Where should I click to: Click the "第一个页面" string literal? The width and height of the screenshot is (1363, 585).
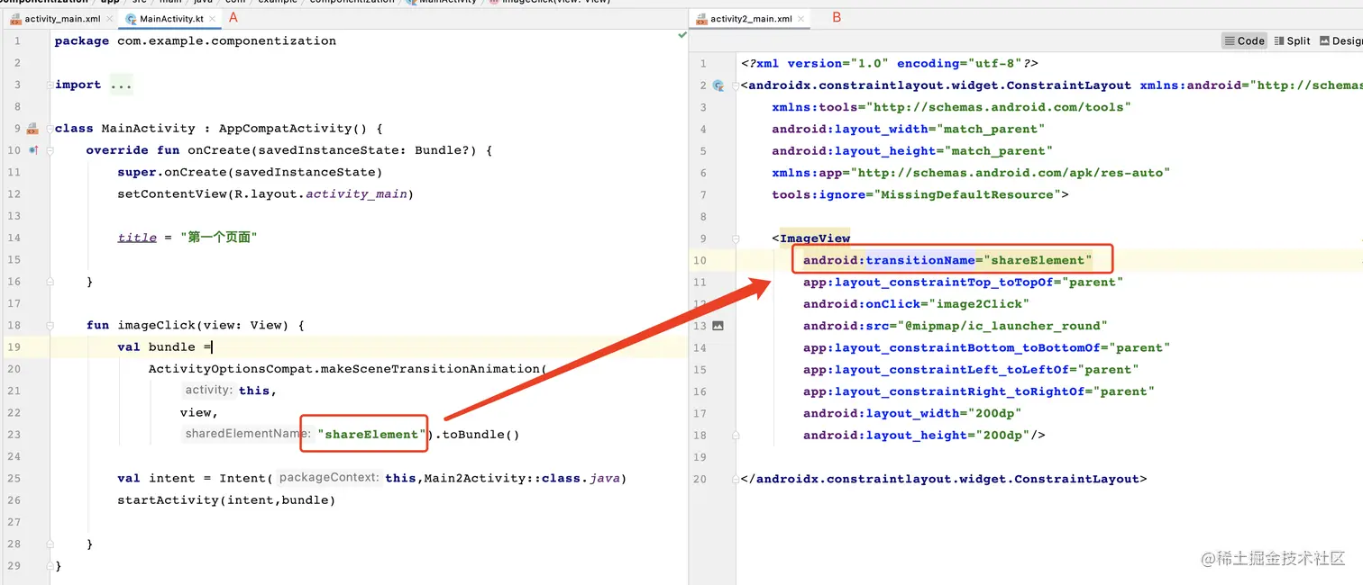point(219,238)
